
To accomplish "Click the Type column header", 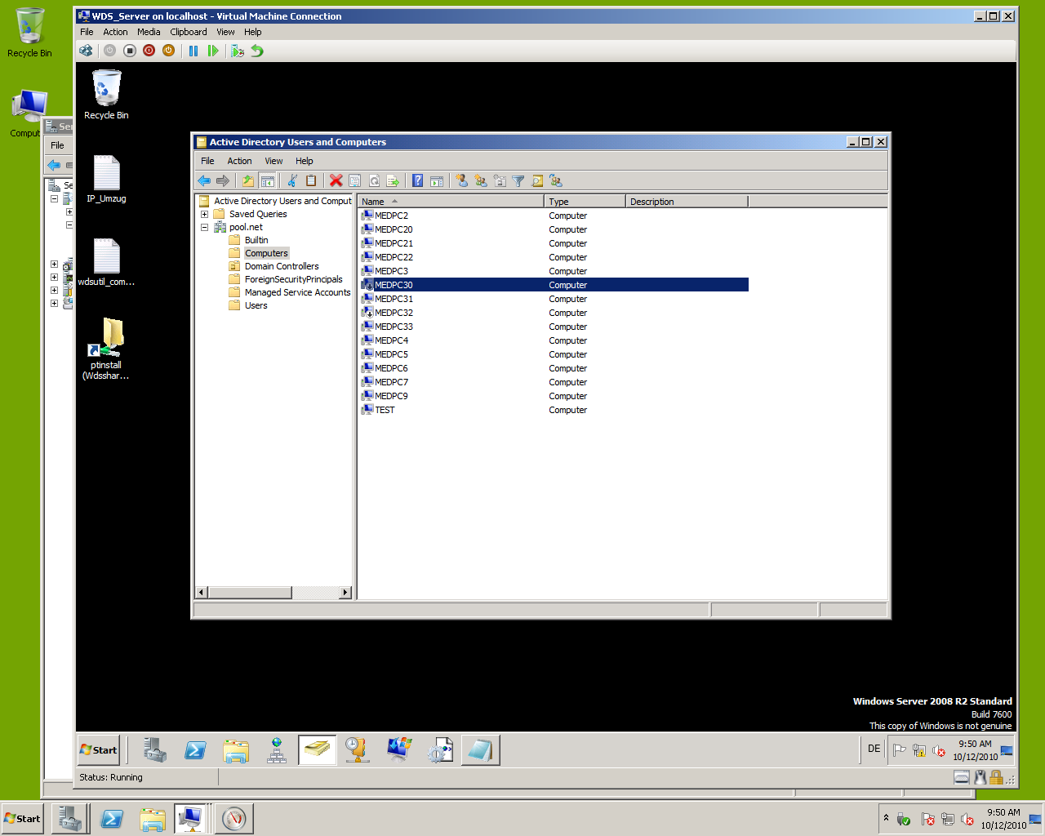I will click(x=585, y=201).
